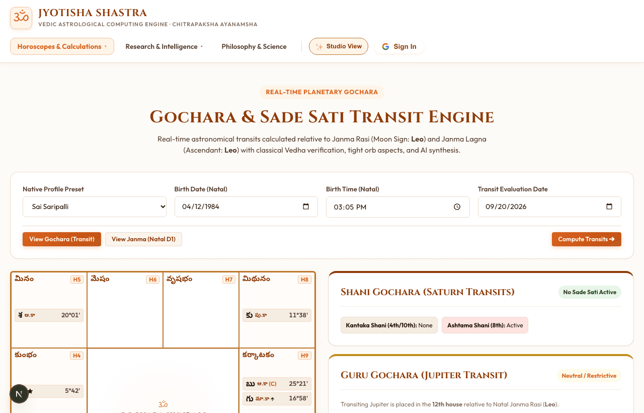Click the JYOTISHA SHASTRA site title
This screenshot has height=413, width=644.
pyautogui.click(x=93, y=13)
